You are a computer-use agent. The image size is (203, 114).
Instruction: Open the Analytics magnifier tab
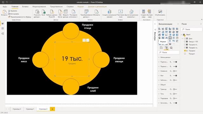(171, 48)
